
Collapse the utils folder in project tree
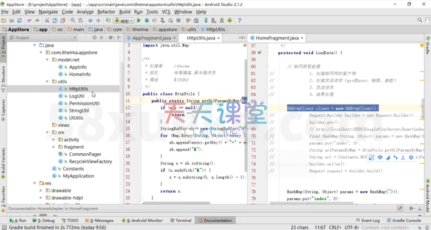click(47, 81)
